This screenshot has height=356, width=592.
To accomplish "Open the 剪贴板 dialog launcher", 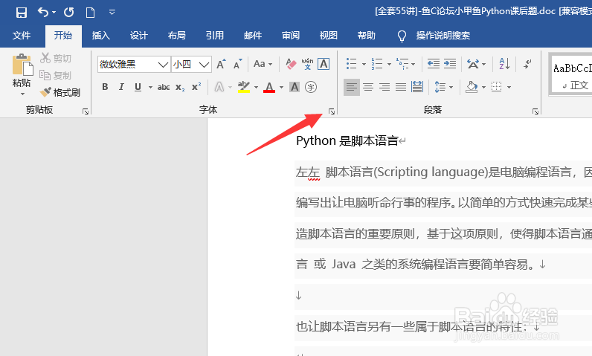I will (x=86, y=111).
